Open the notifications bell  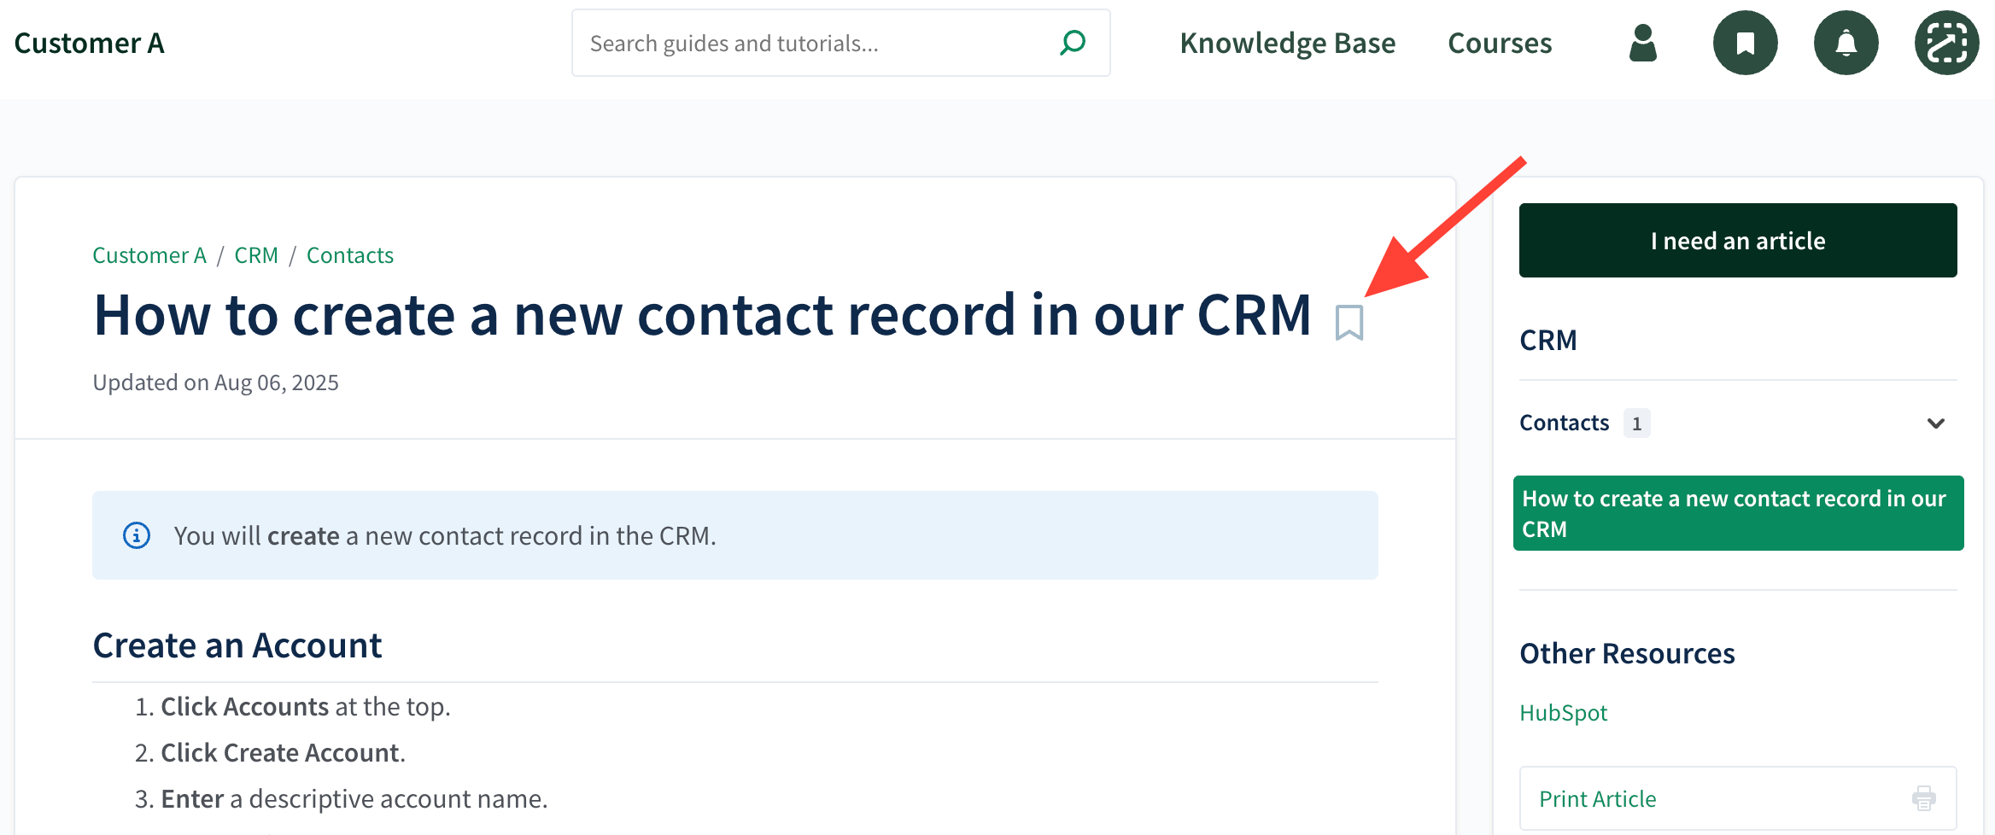[x=1846, y=43]
